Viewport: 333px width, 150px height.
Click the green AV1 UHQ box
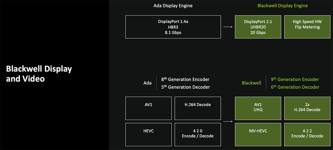tap(258, 108)
